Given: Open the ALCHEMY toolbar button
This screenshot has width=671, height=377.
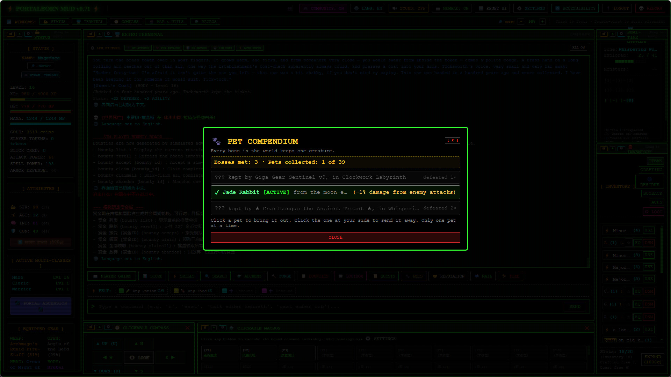Looking at the screenshot, I should click(x=249, y=276).
